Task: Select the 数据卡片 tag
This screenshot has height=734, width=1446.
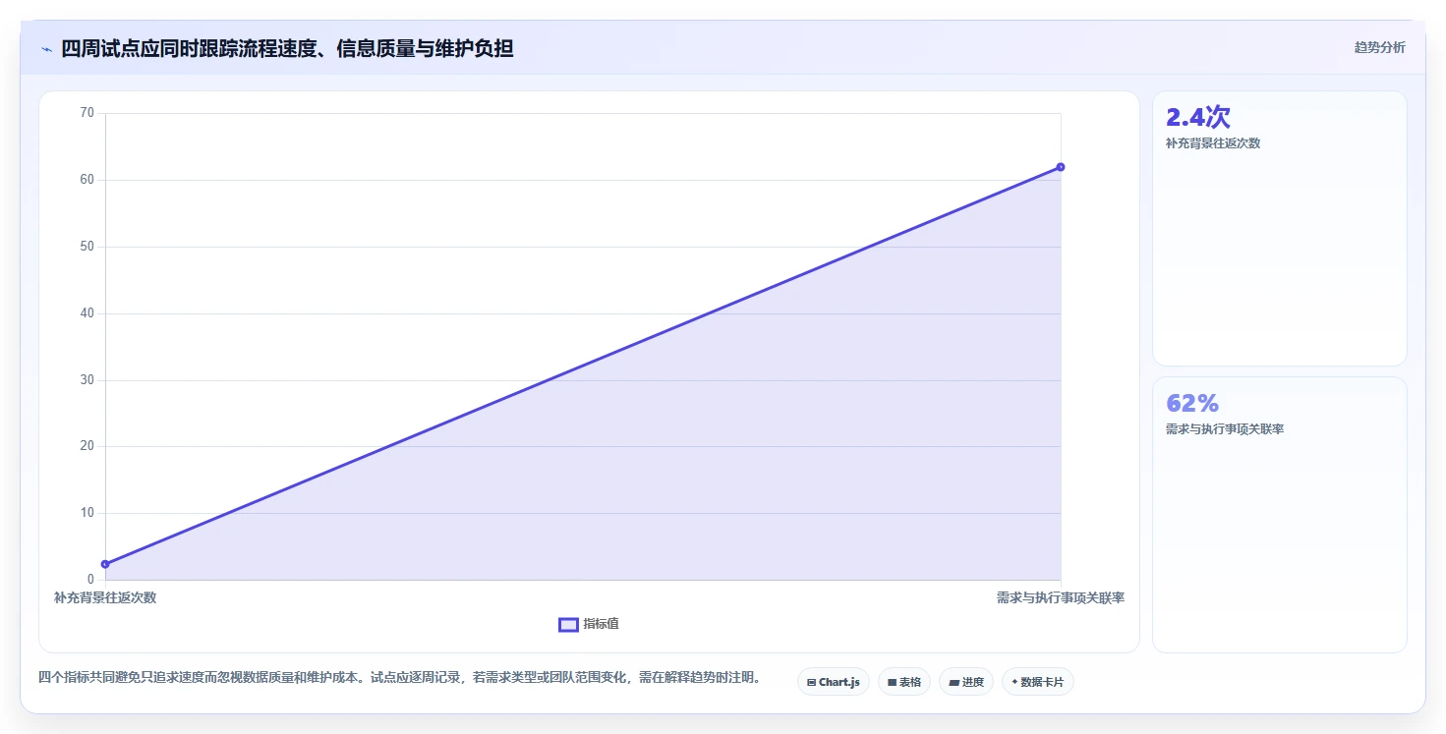Action: click(1037, 682)
